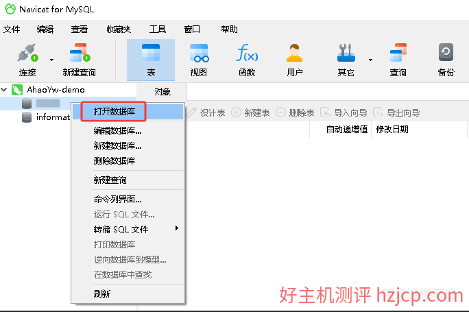Choose Reverse Database to Model (逆向数据库到模型...)

click(x=128, y=259)
